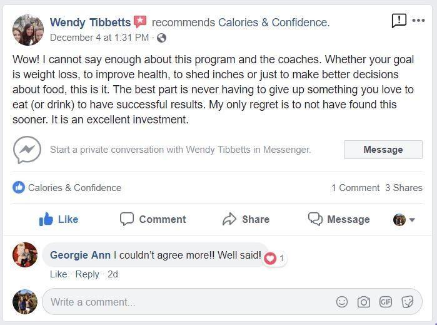Click the globe public privacy icon
The width and height of the screenshot is (437, 325).
(x=161, y=38)
